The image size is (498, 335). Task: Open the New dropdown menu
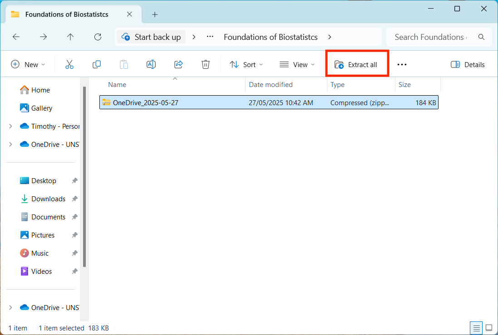28,64
